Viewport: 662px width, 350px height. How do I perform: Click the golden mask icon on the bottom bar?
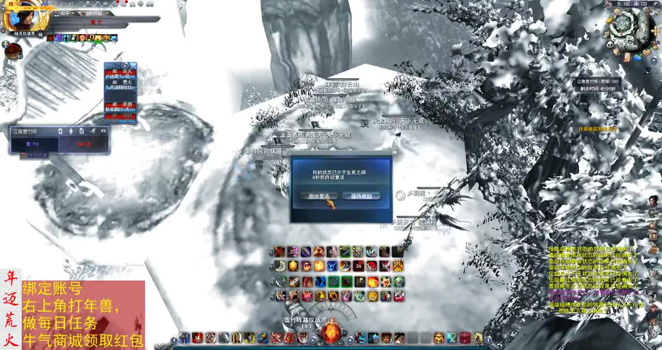[x=439, y=338]
